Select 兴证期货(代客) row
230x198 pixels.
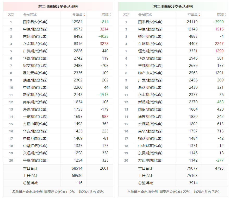(x=58, y=153)
